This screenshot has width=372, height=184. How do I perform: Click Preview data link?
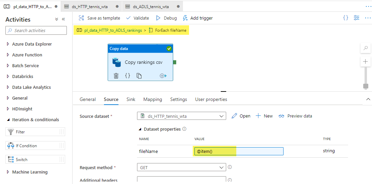coord(295,116)
